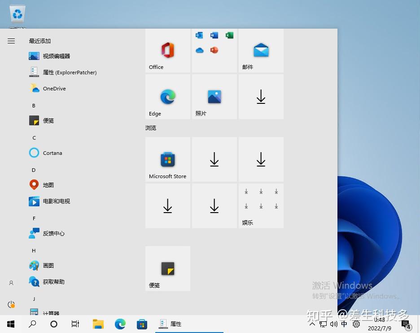Launch the Microsoft Store tile
The image size is (420, 333).
167,160
